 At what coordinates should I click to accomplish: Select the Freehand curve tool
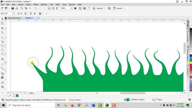(x=2, y=37)
